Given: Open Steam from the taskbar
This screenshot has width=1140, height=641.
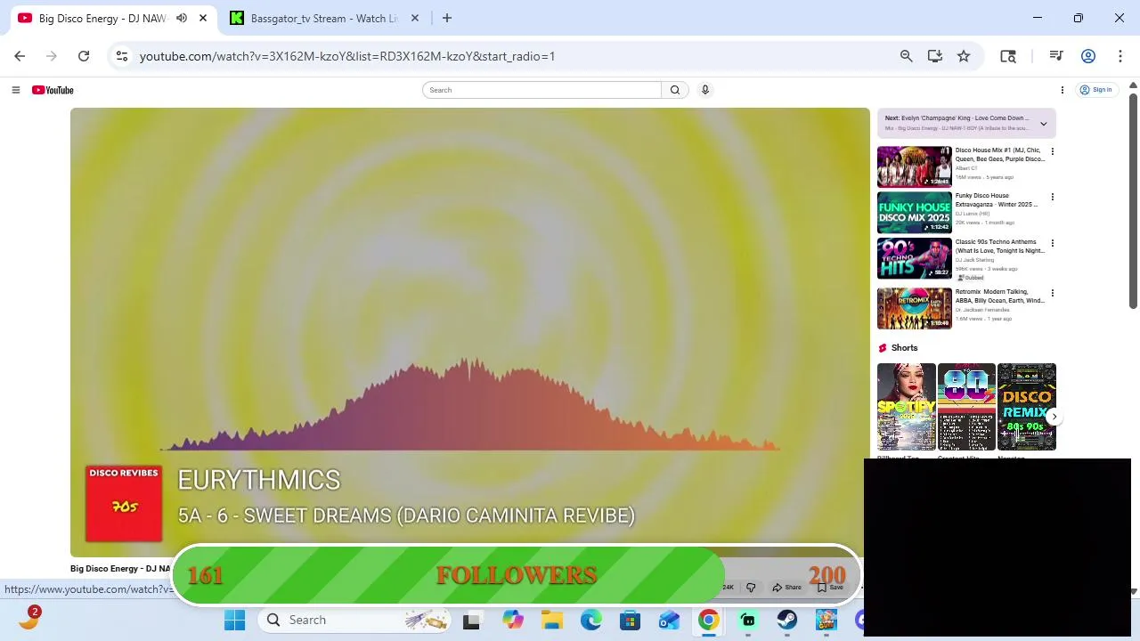Looking at the screenshot, I should pos(787,620).
